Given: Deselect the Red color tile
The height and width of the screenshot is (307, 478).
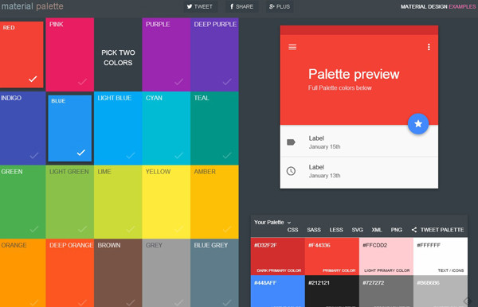Looking at the screenshot, I should (22, 55).
